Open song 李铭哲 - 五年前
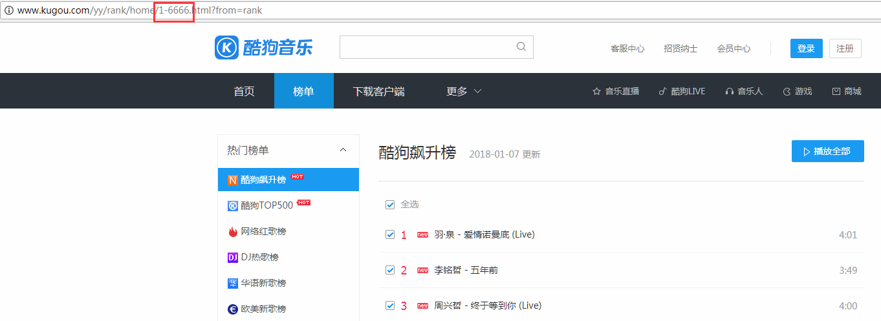This screenshot has height=321, width=881. point(466,270)
